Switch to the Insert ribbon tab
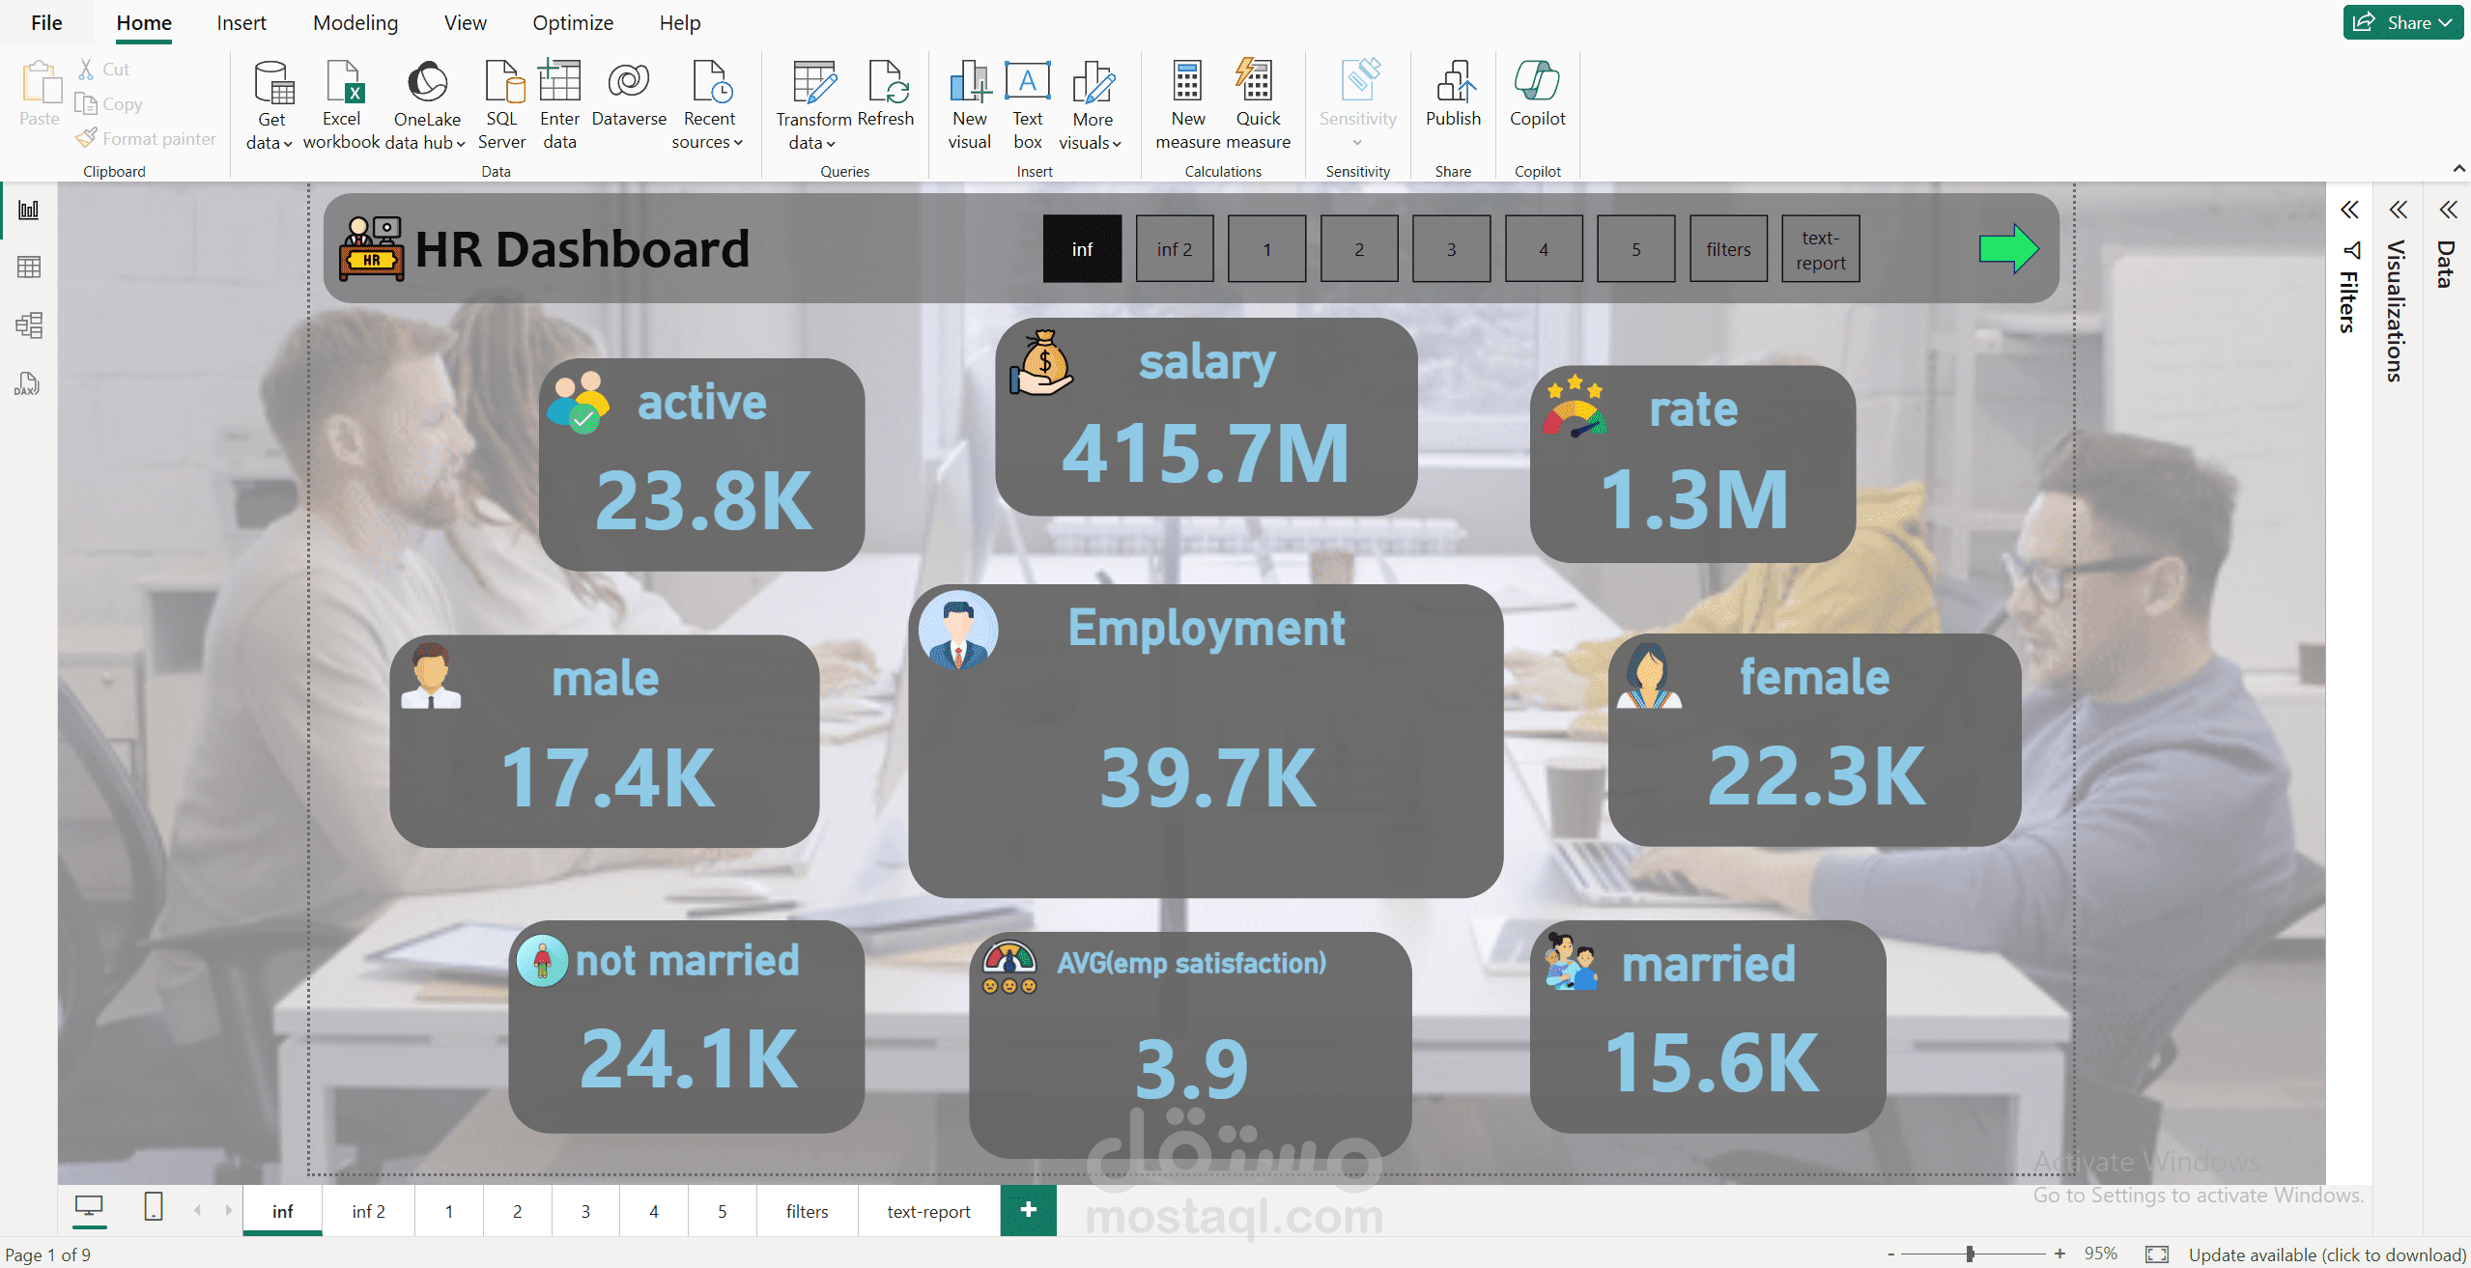 pyautogui.click(x=241, y=22)
